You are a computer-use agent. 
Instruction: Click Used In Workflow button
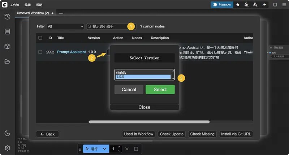point(139,134)
